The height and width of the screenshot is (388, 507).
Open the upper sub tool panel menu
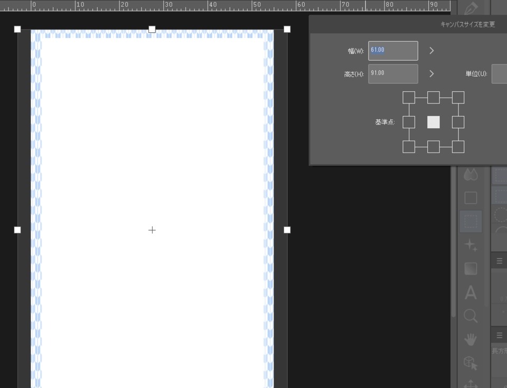(499, 261)
